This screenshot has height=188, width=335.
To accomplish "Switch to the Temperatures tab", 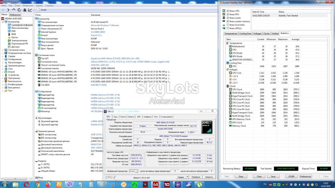I will pyautogui.click(x=231, y=34).
